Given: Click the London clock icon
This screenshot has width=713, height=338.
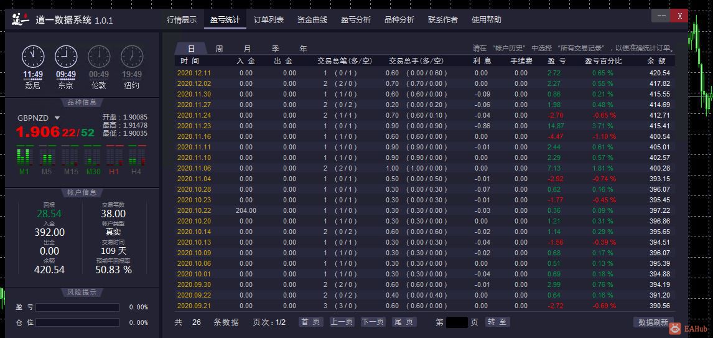Looking at the screenshot, I should tap(99, 57).
